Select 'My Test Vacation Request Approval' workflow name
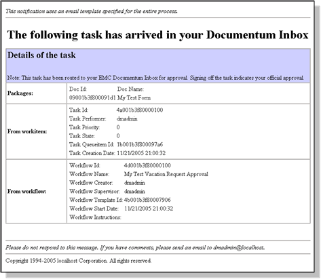 point(166,174)
